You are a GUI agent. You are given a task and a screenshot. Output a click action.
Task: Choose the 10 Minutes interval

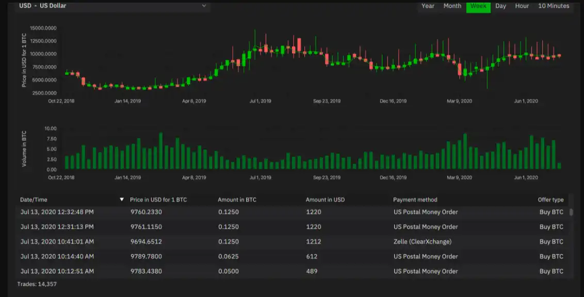554,6
